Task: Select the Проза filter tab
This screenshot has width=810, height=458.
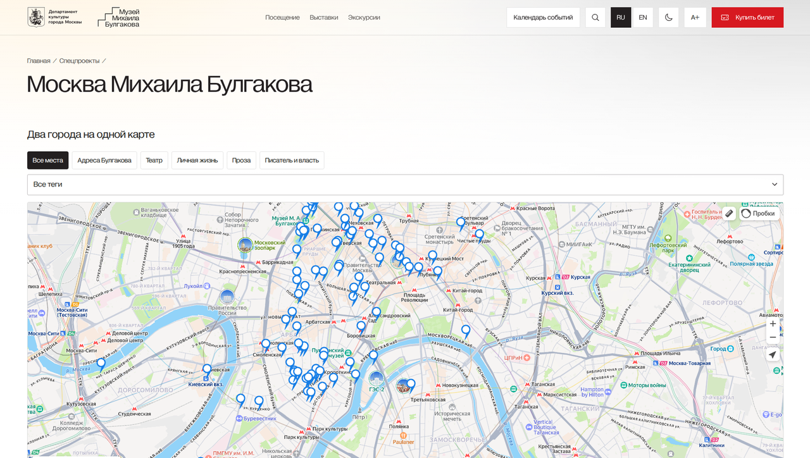Action: [x=241, y=160]
